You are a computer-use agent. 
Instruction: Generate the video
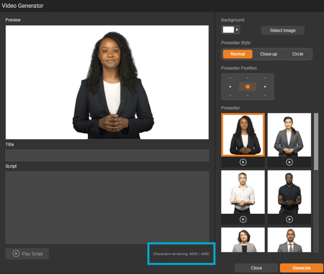[x=301, y=268]
